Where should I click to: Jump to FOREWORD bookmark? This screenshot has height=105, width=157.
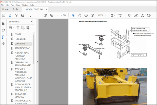click(x=21, y=39)
